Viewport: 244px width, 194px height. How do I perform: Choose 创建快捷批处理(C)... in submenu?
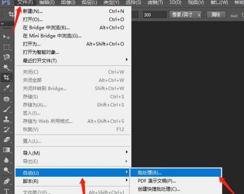click(x=176, y=189)
